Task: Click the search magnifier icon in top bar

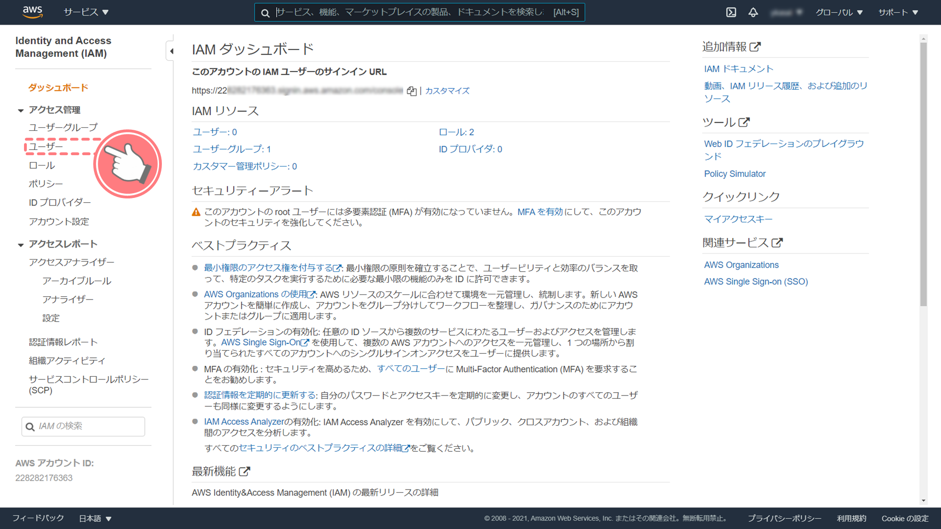Action: coord(265,13)
